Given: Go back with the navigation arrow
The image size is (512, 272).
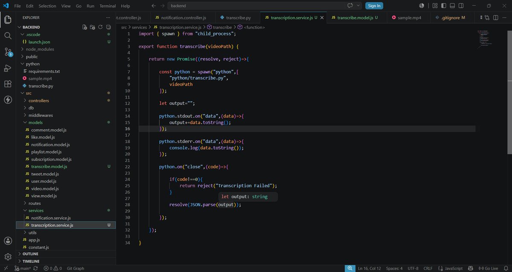Looking at the screenshot, I should coord(154,6).
